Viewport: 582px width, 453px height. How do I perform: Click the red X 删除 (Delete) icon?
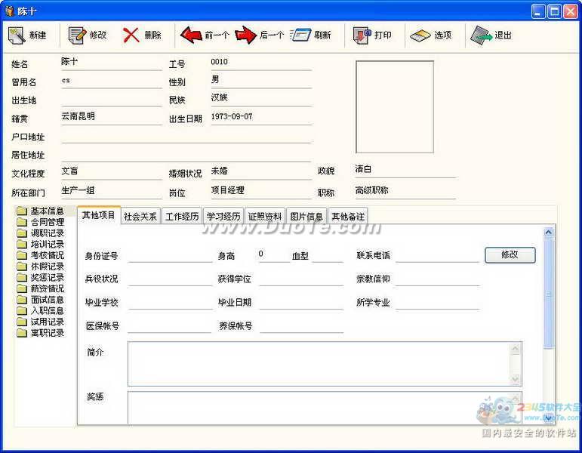tap(131, 35)
